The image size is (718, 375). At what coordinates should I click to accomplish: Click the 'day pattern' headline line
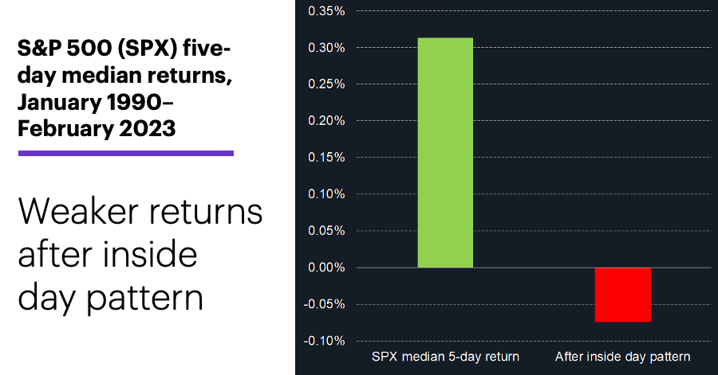110,298
